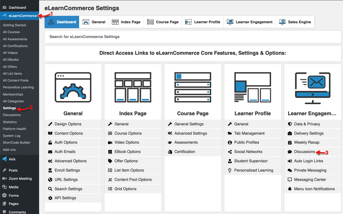
Task: Open the Sales Engine tab
Action: click(x=295, y=22)
